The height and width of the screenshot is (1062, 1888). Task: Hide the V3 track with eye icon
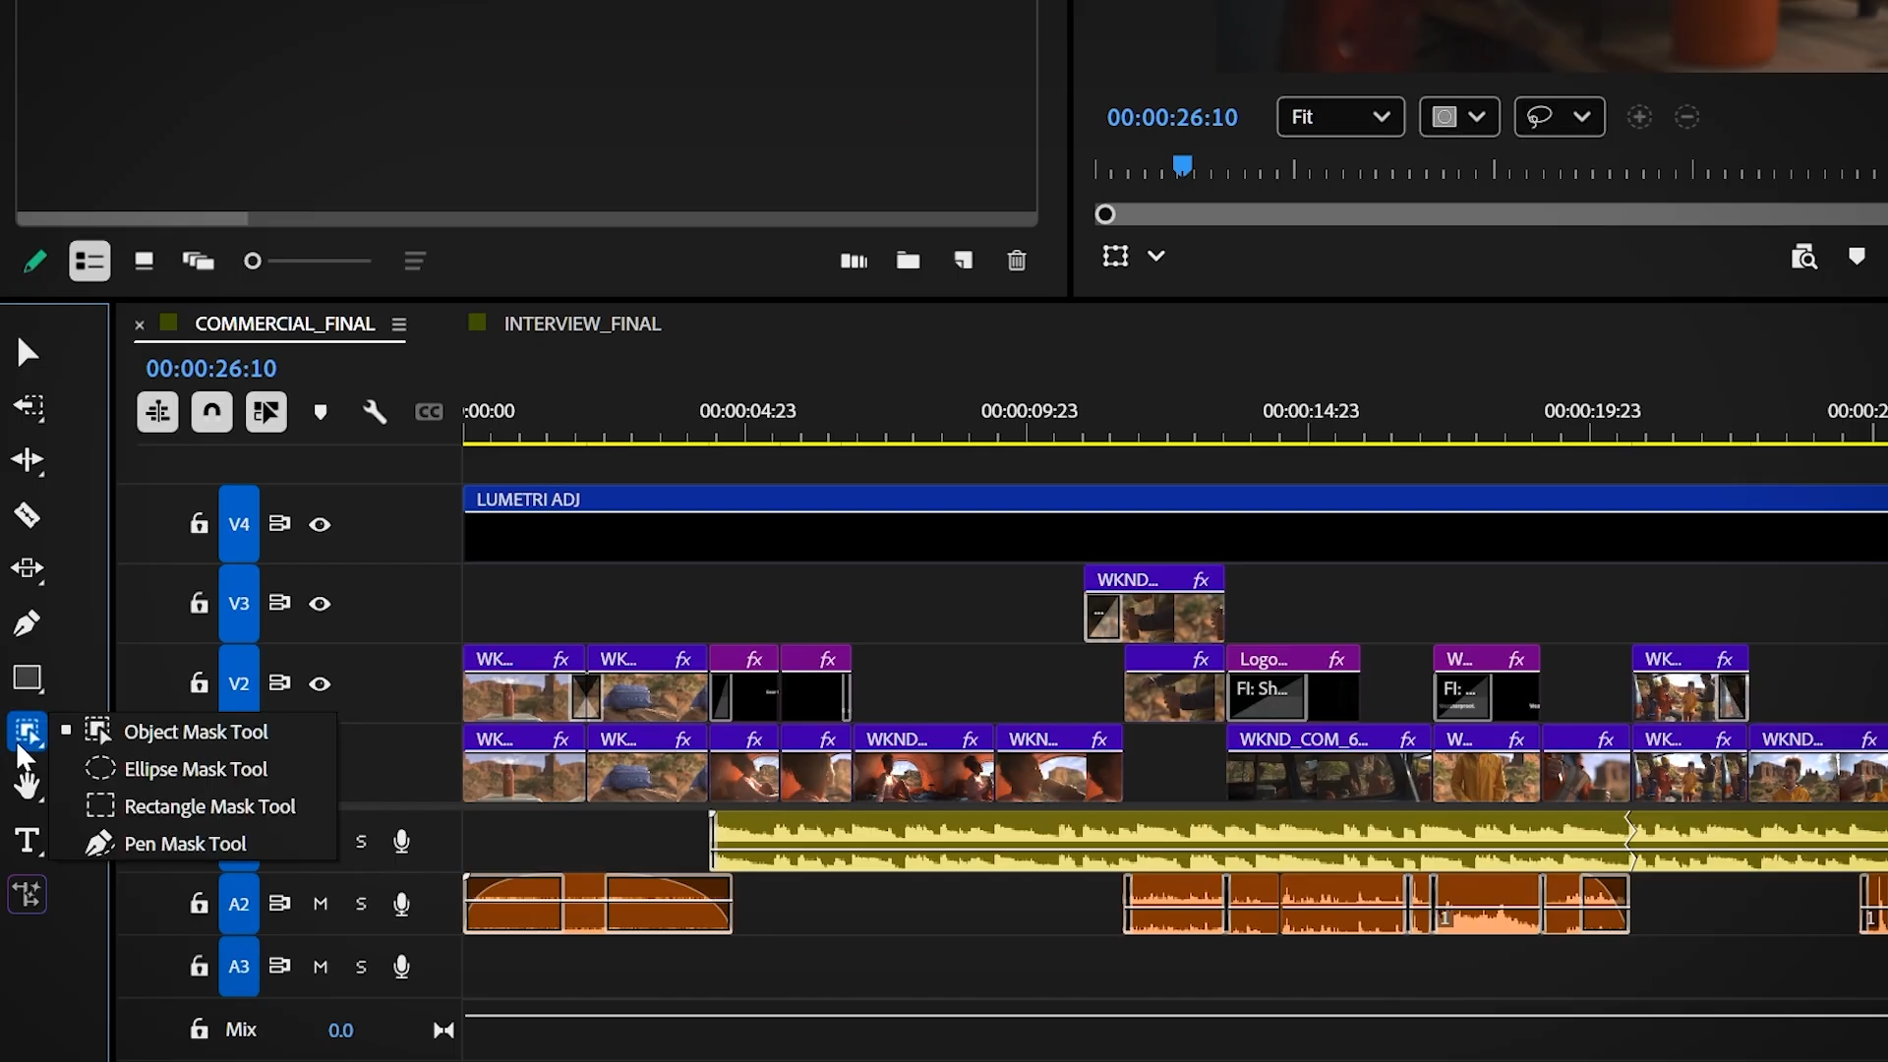click(320, 604)
